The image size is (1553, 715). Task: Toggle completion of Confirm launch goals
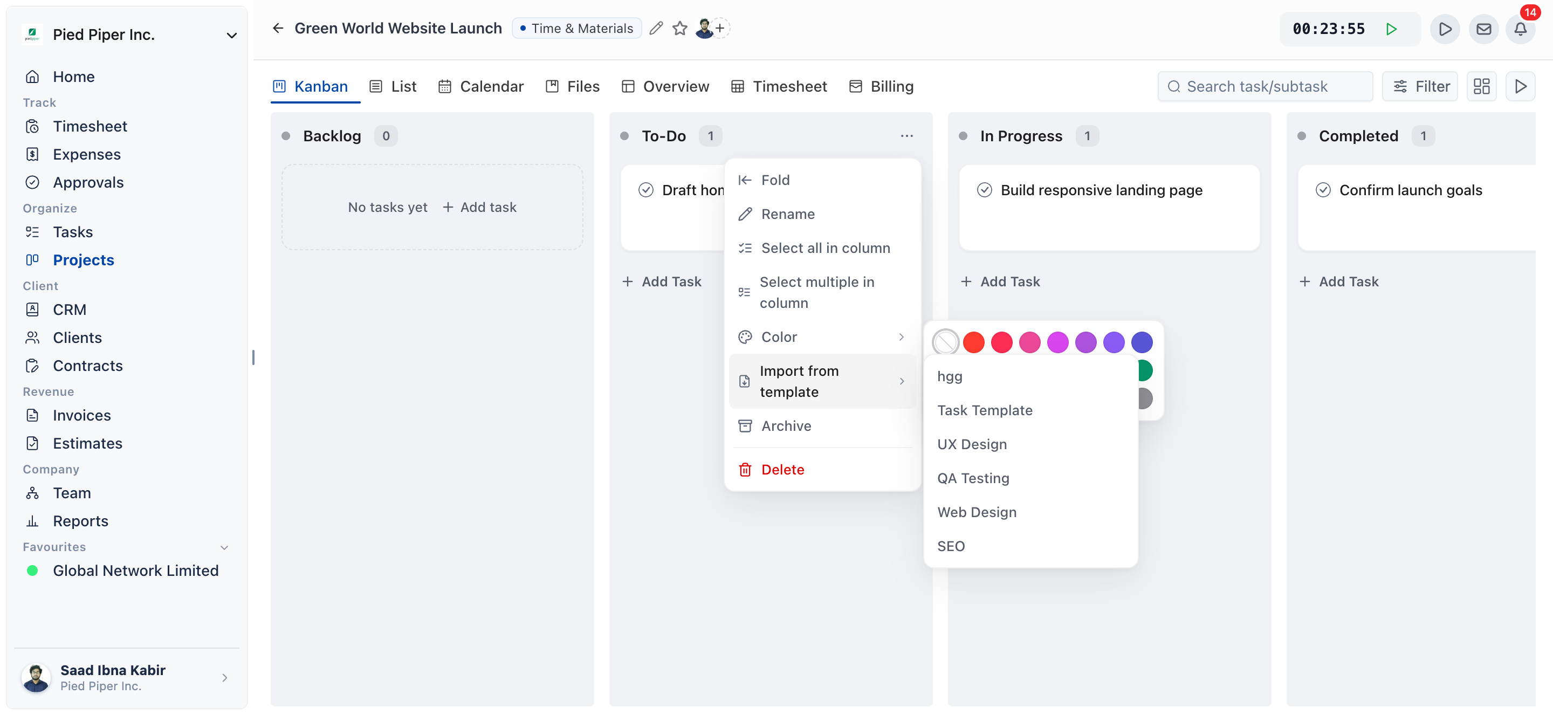[1323, 190]
